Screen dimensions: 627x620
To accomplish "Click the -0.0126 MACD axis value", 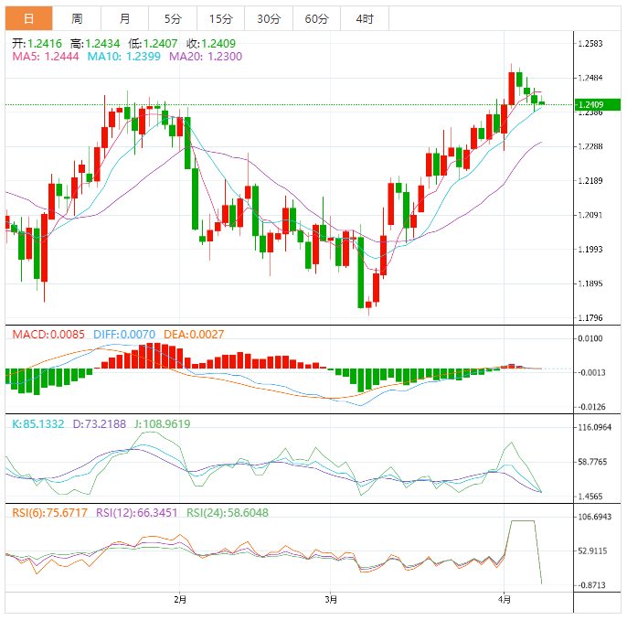I will (590, 407).
